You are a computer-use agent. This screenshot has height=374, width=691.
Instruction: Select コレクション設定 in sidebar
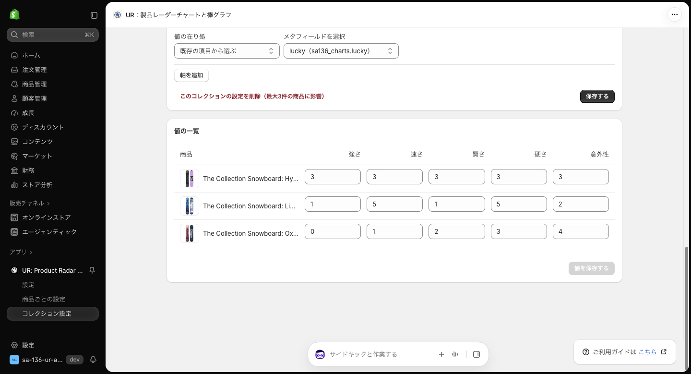click(53, 314)
